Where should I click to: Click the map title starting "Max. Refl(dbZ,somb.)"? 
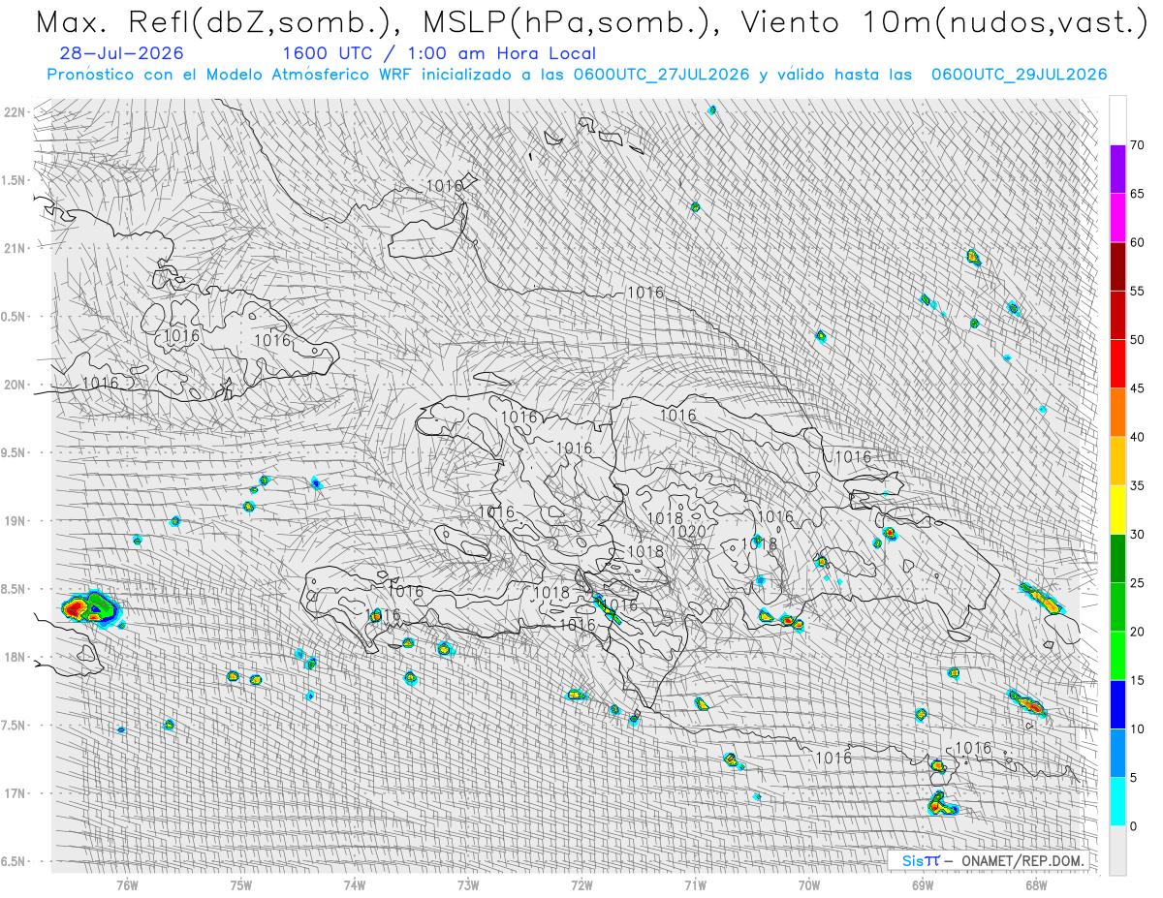(x=591, y=22)
